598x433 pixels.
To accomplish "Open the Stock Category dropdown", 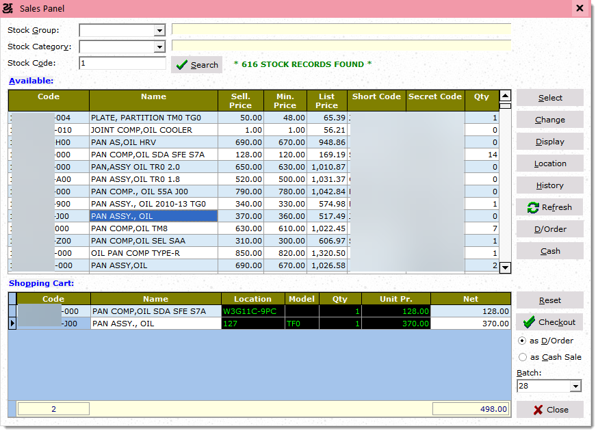I will point(159,47).
